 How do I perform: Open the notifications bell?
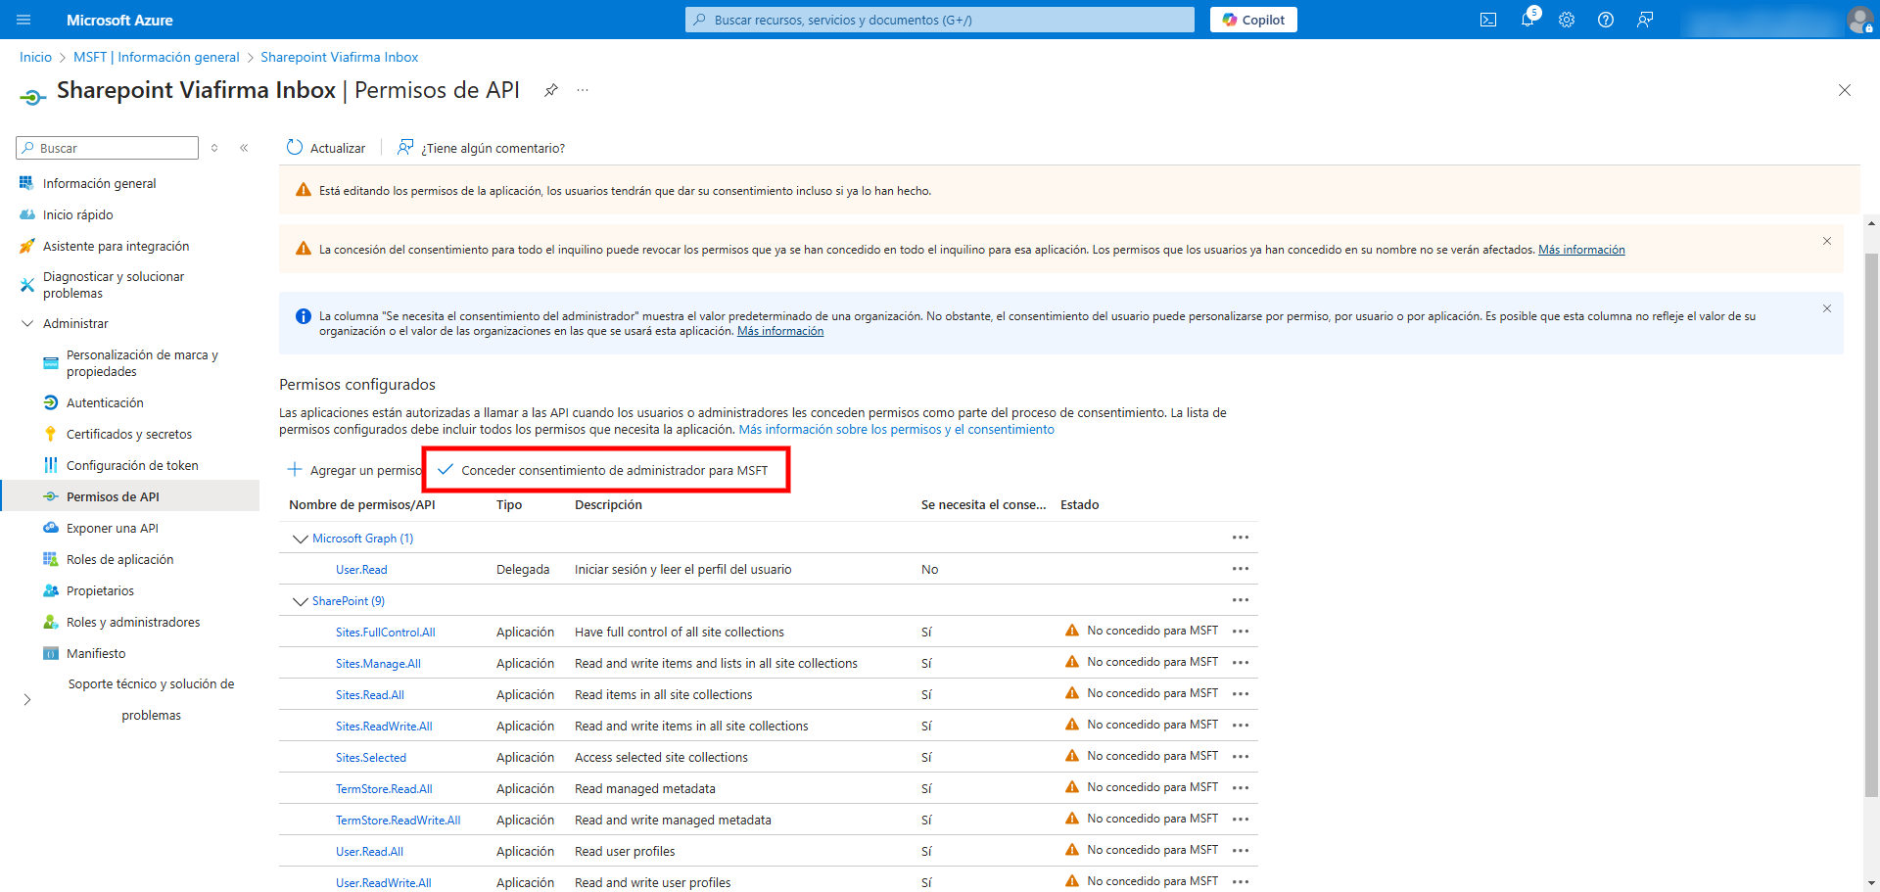point(1527,20)
